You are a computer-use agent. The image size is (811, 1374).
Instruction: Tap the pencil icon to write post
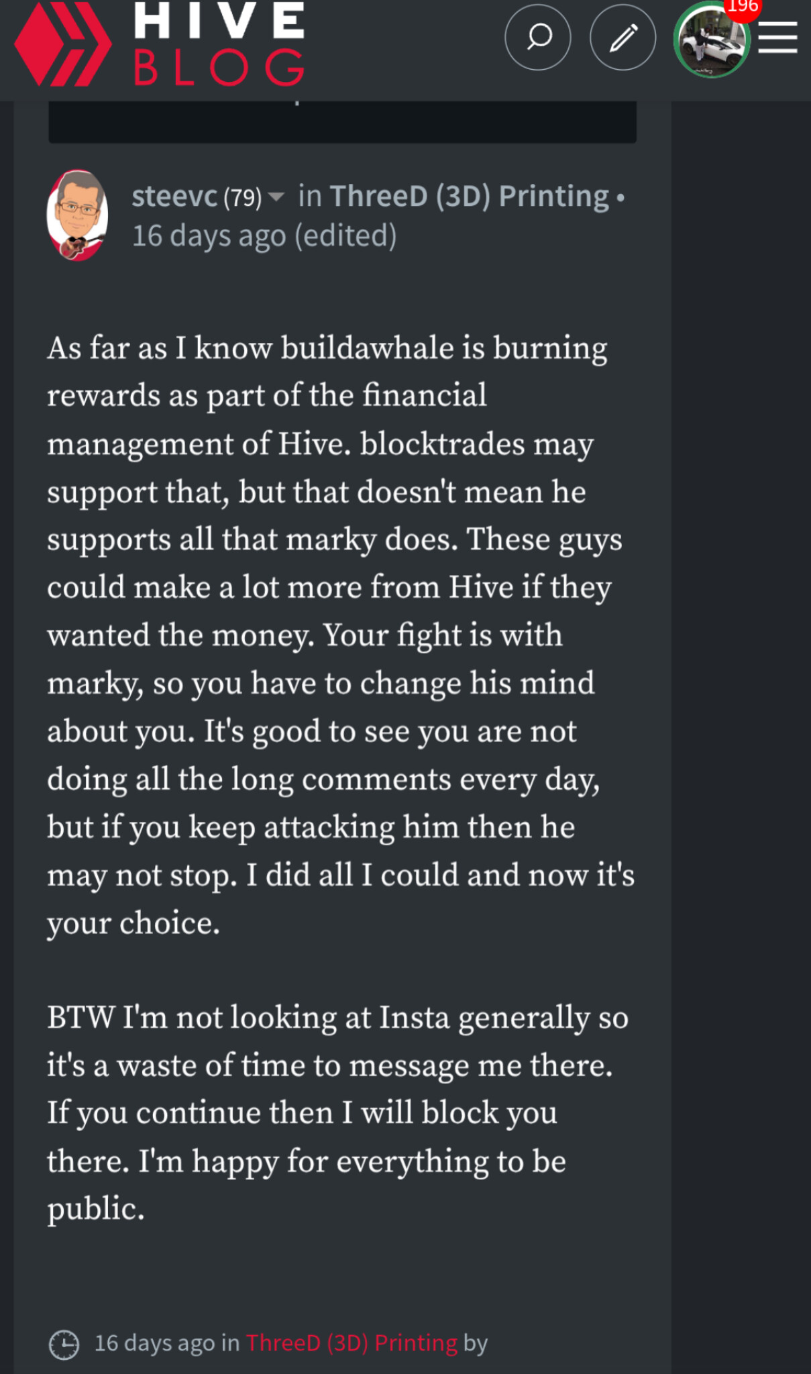pos(623,38)
